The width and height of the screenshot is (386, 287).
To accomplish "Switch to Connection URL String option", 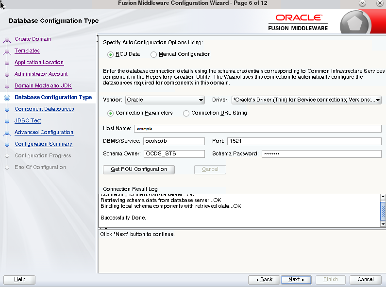I will click(x=186, y=113).
